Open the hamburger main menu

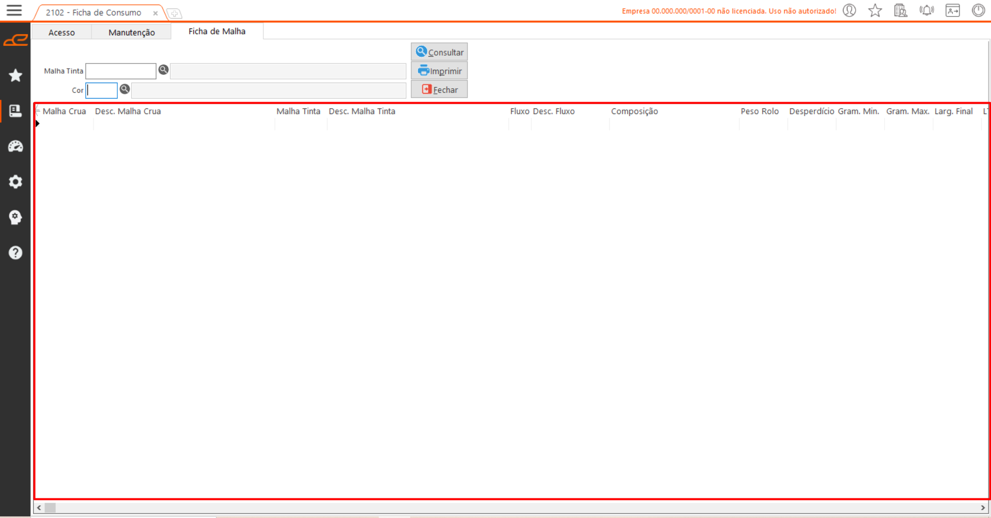[14, 10]
